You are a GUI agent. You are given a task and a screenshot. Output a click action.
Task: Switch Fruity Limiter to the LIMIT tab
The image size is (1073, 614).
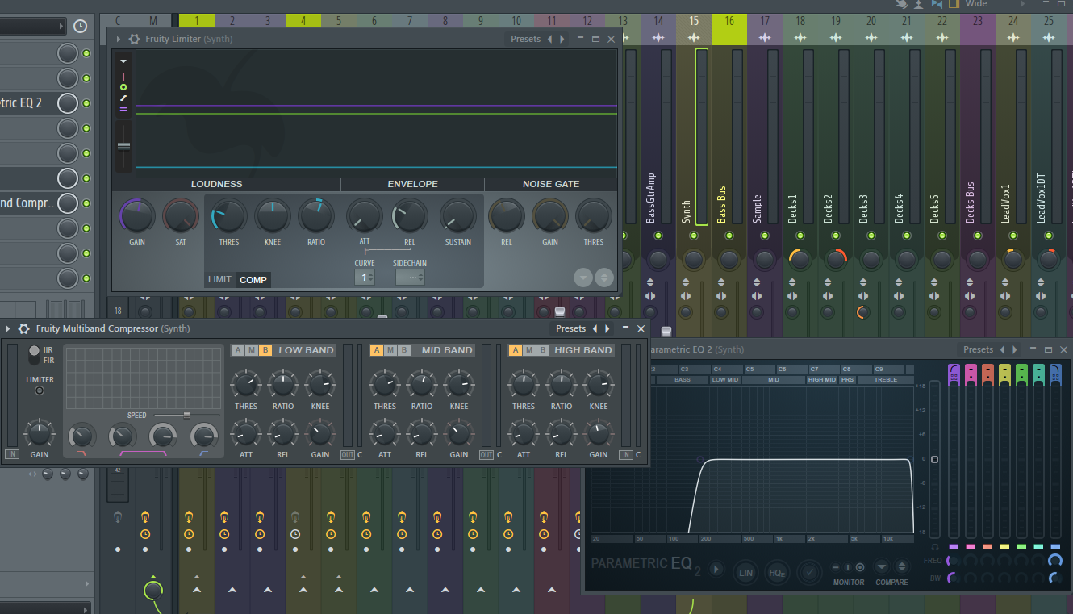coord(220,280)
